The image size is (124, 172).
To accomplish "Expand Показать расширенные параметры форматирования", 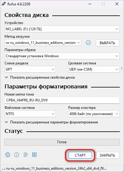I will coord(51,122).
